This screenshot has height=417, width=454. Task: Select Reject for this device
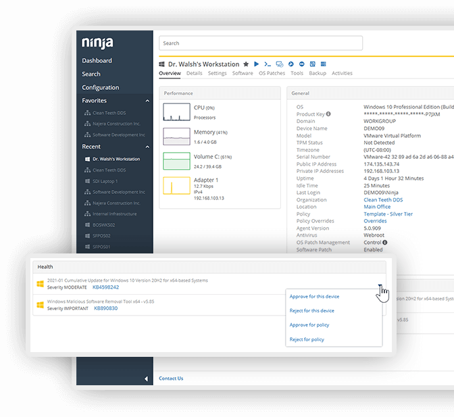(312, 311)
